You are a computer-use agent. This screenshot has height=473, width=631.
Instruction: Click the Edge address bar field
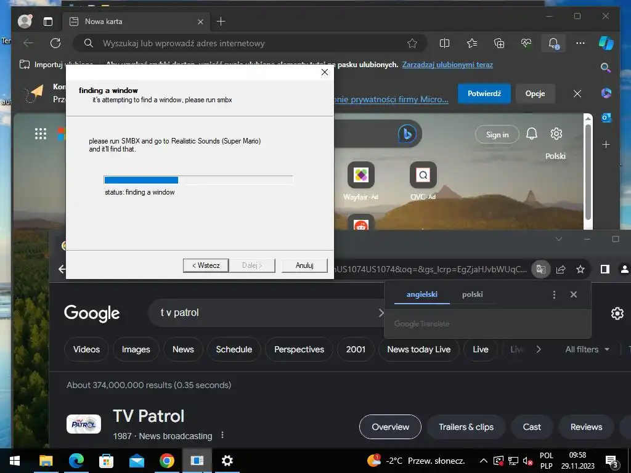point(250,43)
